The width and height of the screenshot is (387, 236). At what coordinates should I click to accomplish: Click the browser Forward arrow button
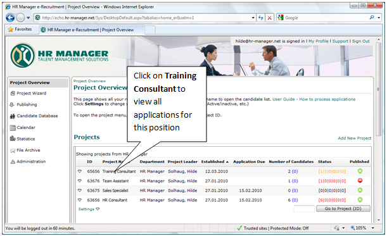20,18
